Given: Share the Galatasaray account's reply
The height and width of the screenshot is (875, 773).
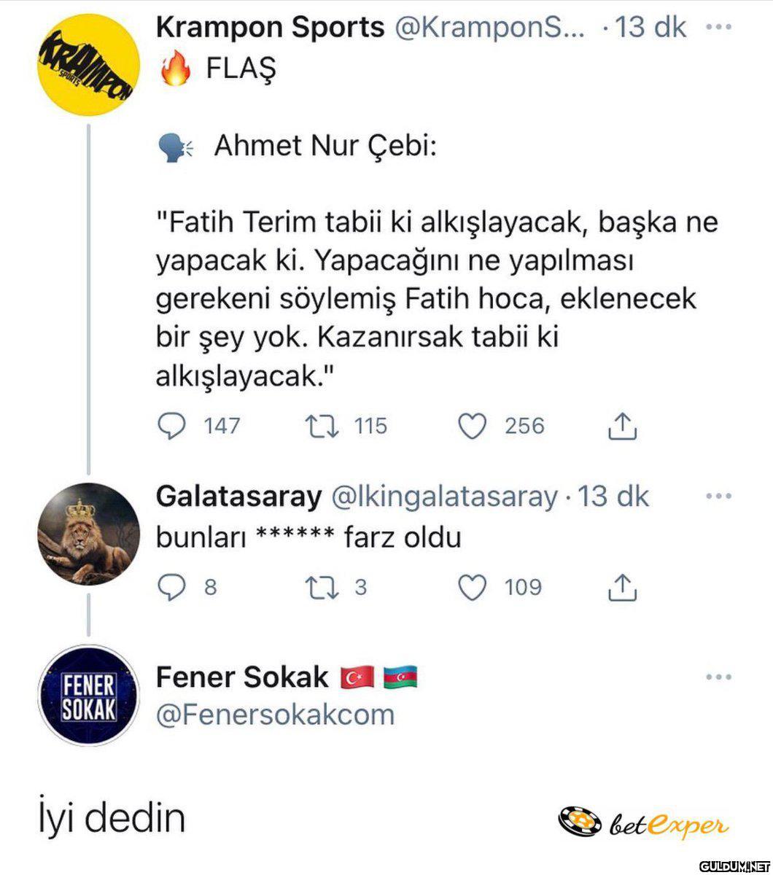Looking at the screenshot, I should pyautogui.click(x=622, y=588).
